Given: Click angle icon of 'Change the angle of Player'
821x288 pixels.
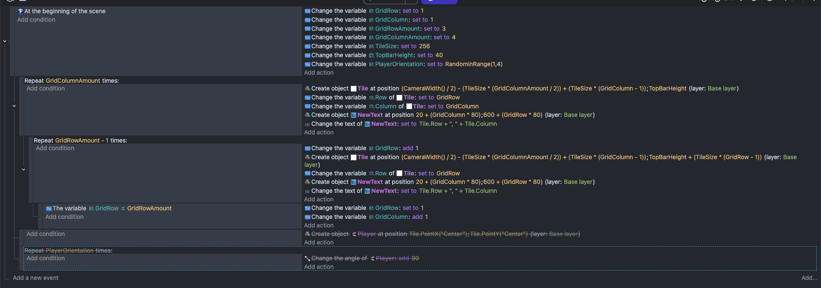Looking at the screenshot, I should [307, 259].
